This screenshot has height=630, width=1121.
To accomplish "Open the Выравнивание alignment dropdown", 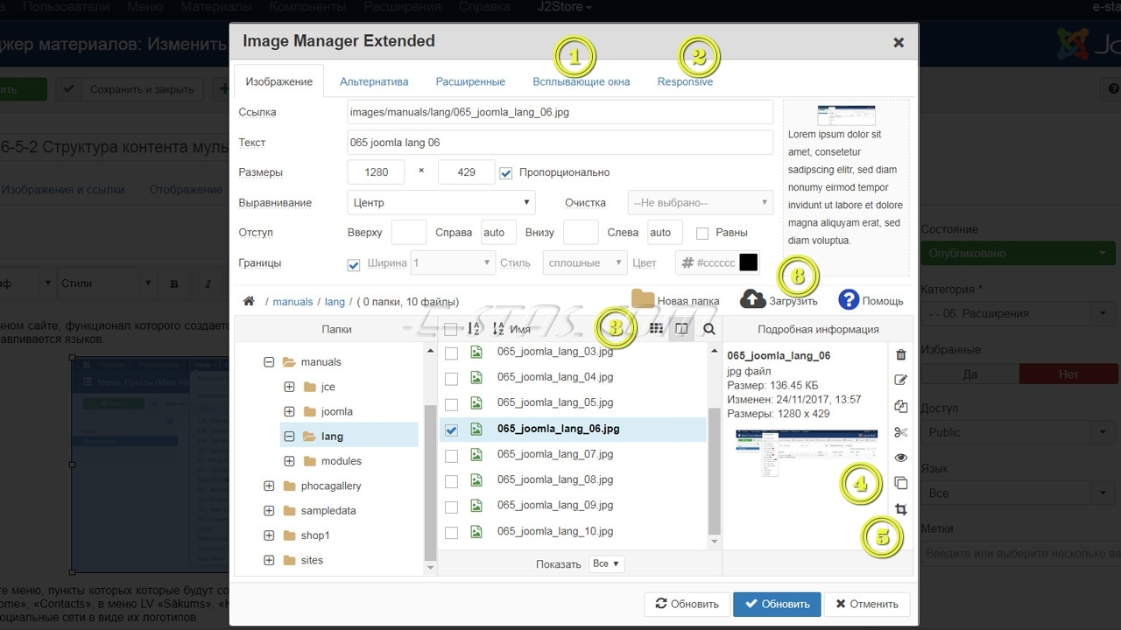I will click(441, 202).
